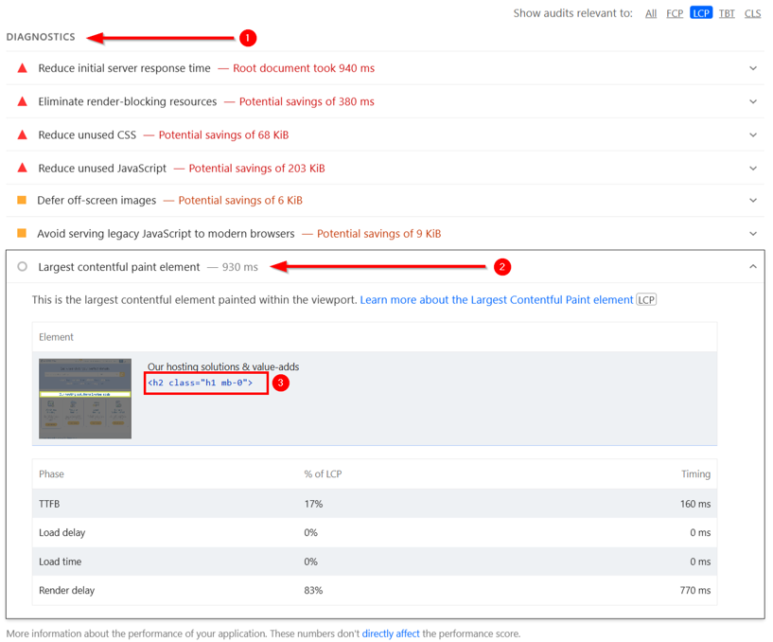
Task: Click the red warning triangle beside Reduce initial server response time
Action: (x=22, y=67)
